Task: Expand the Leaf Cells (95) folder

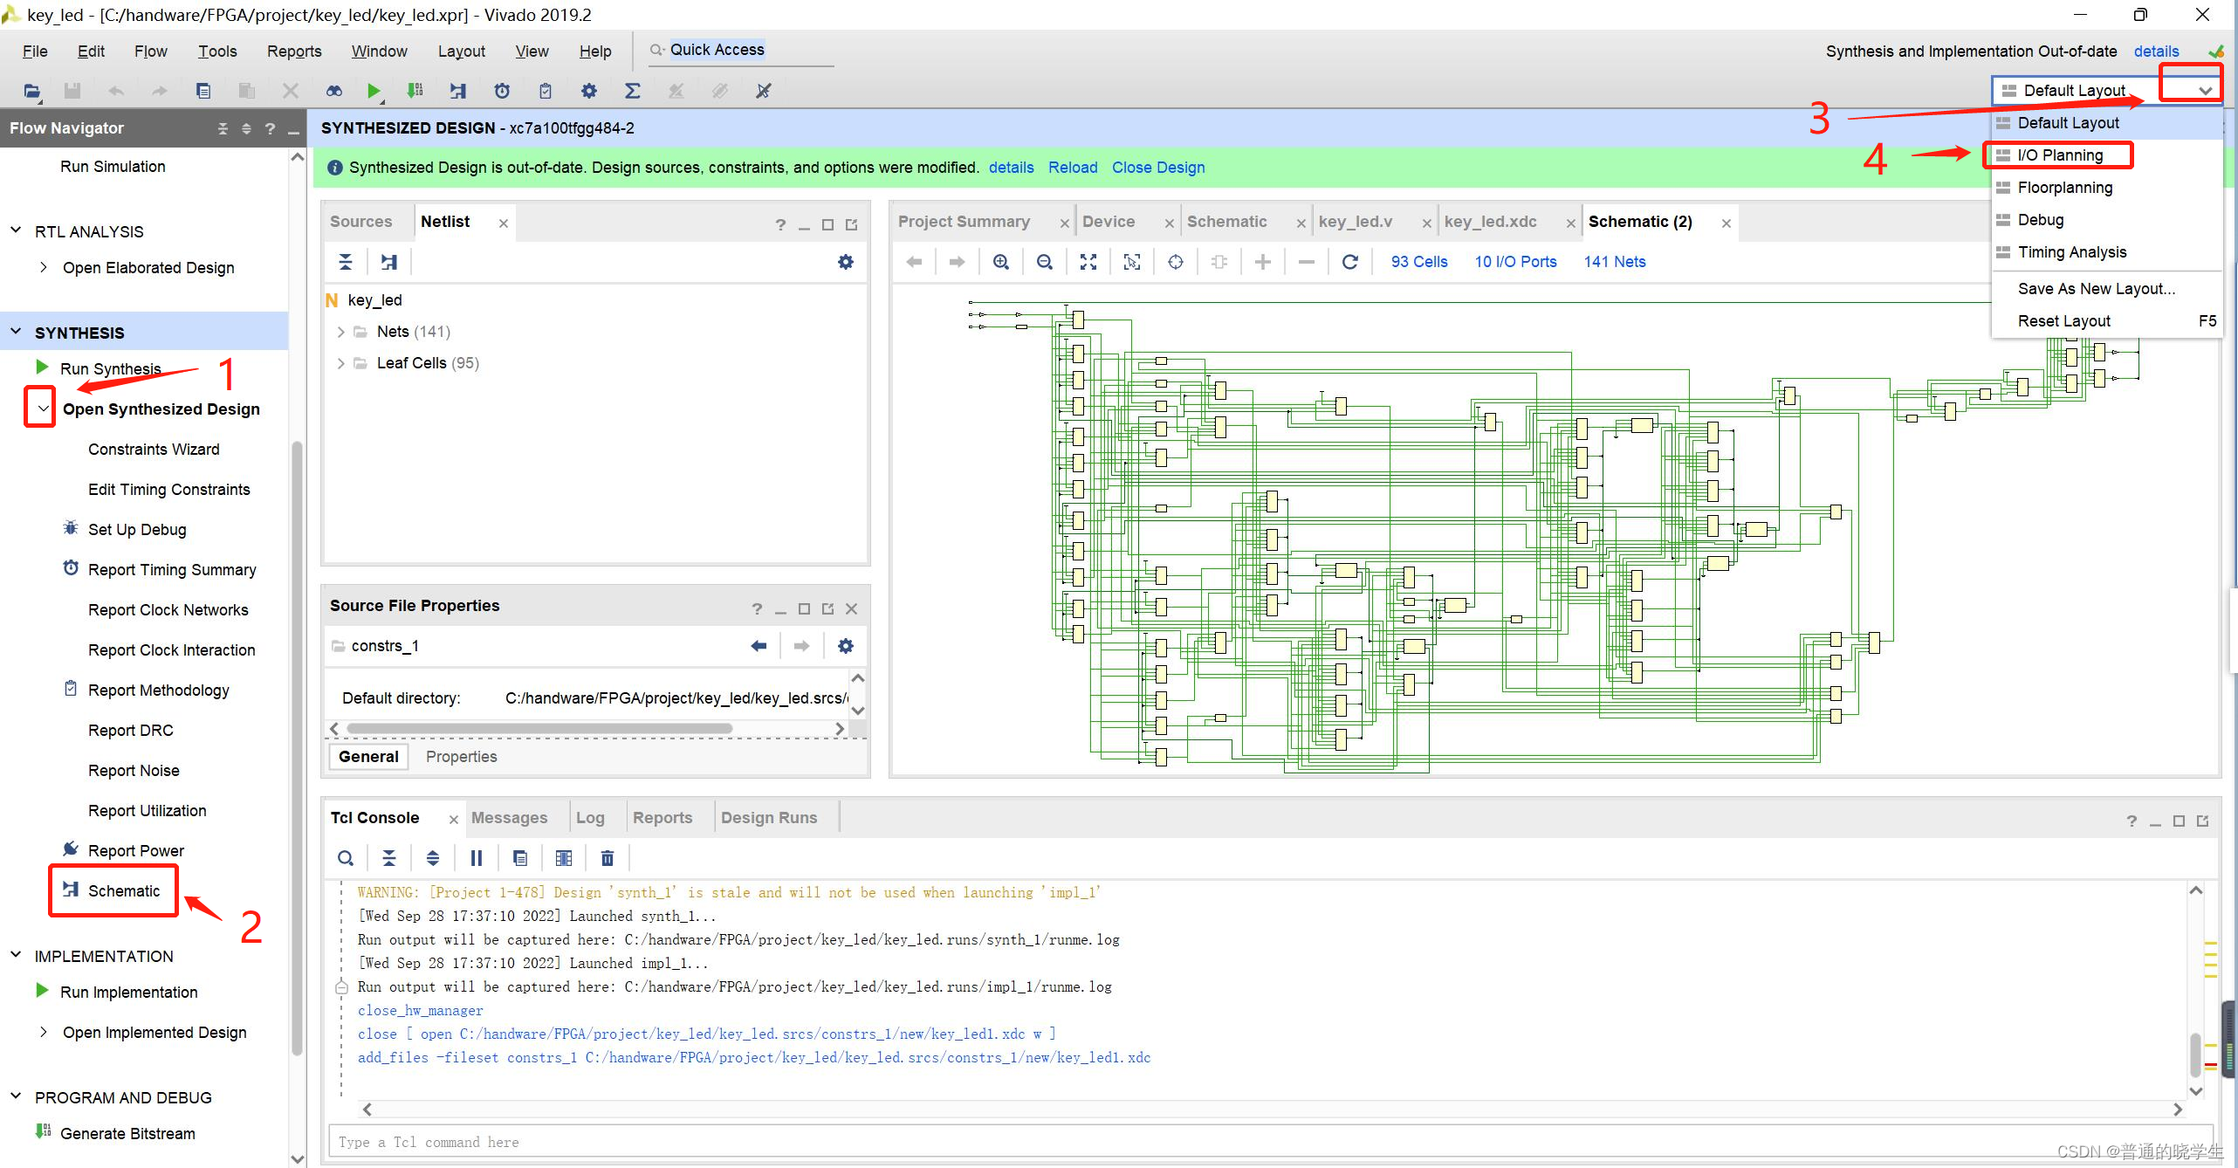Action: (341, 363)
